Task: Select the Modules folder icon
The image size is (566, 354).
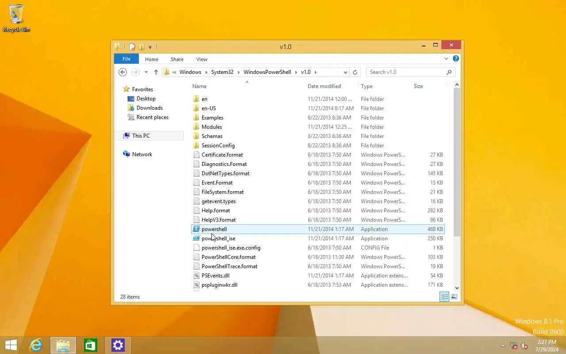Action: pos(196,127)
